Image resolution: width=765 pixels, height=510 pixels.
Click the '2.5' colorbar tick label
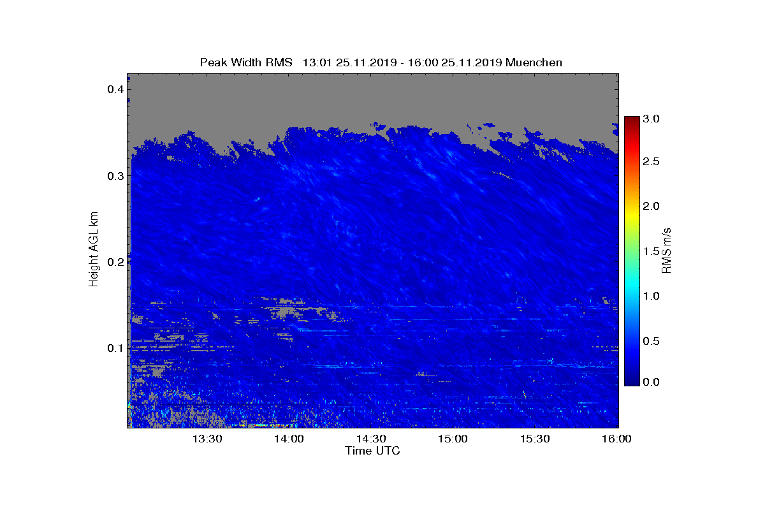650,162
